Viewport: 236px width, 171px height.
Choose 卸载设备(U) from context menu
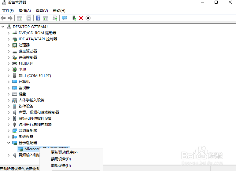pyautogui.click(x=61, y=166)
